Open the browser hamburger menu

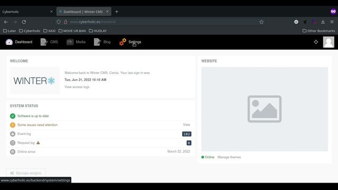coord(332,22)
